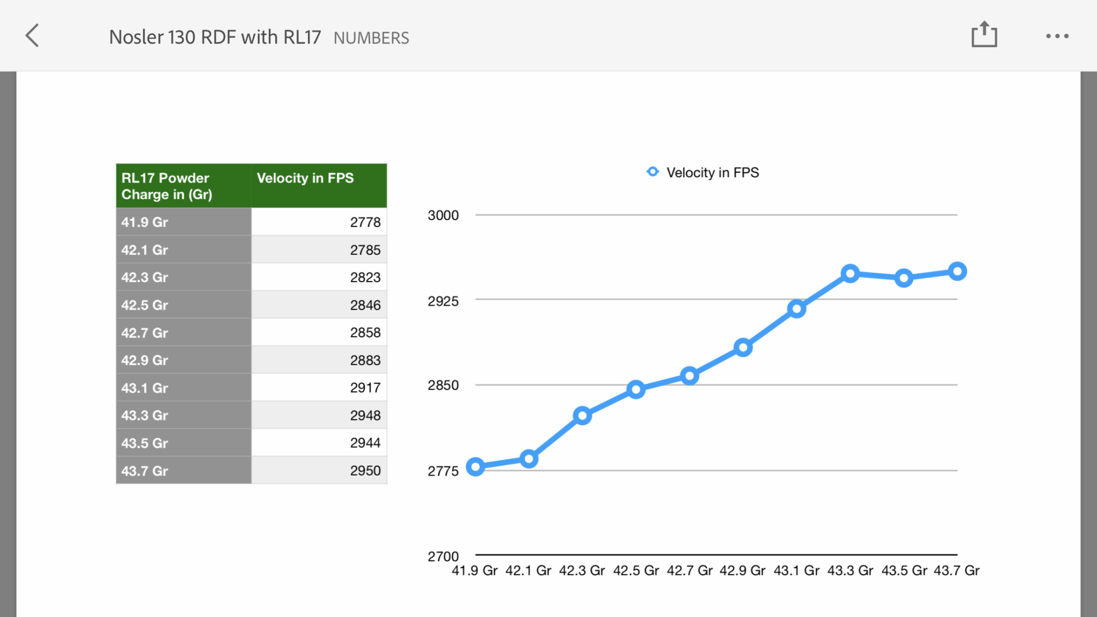Click the chart data point for 42.3 Gr

coord(582,416)
